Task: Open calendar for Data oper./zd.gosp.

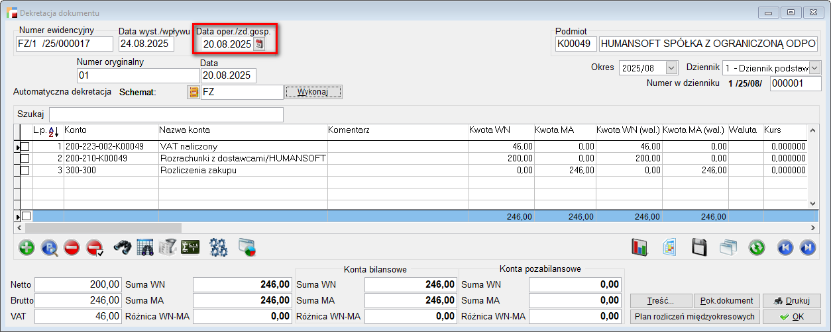Action: [x=259, y=44]
